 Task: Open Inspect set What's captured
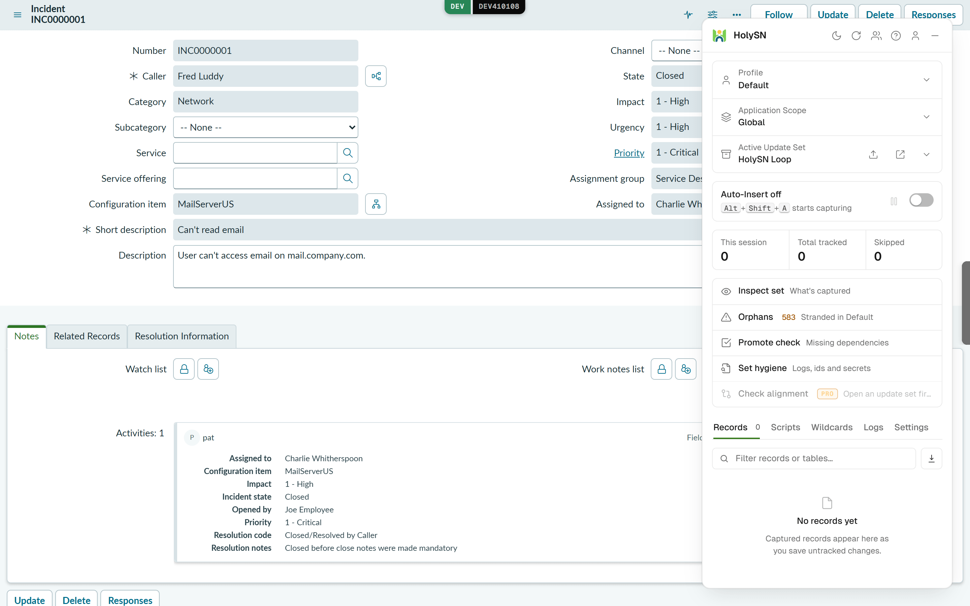point(827,291)
